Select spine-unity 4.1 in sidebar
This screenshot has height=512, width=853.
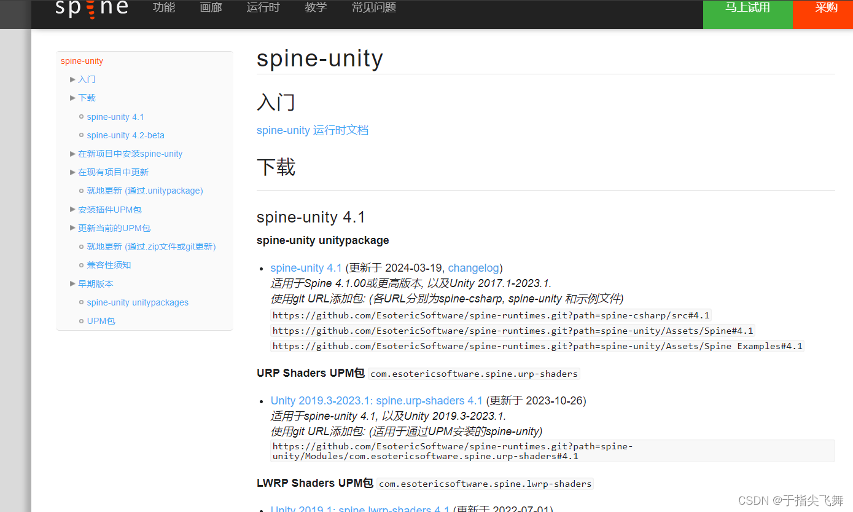click(115, 117)
